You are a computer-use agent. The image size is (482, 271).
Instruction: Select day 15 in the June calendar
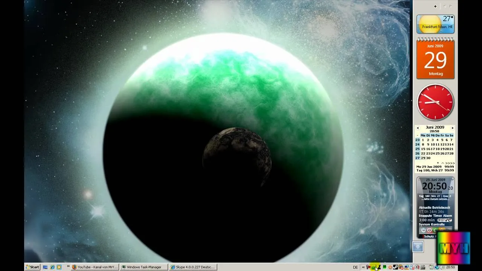pos(423,149)
